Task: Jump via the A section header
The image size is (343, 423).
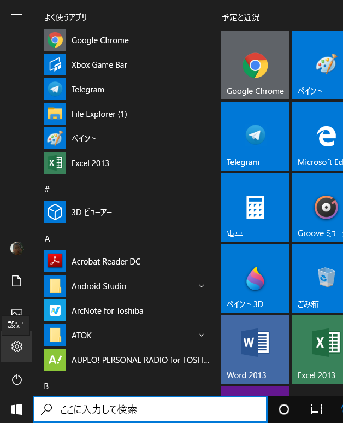Action: (47, 239)
